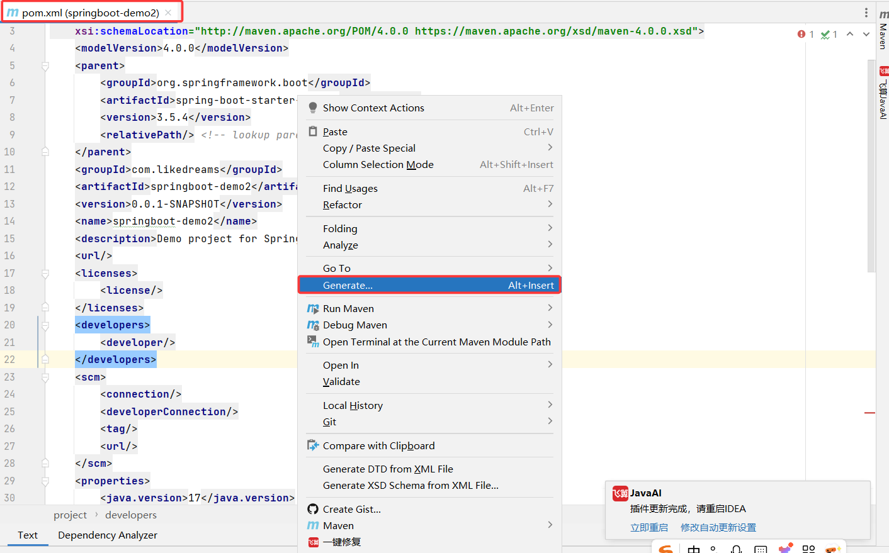Viewport: 889px width, 553px height.
Task: Click the <developerConnection/> tag text
Action: pos(169,411)
